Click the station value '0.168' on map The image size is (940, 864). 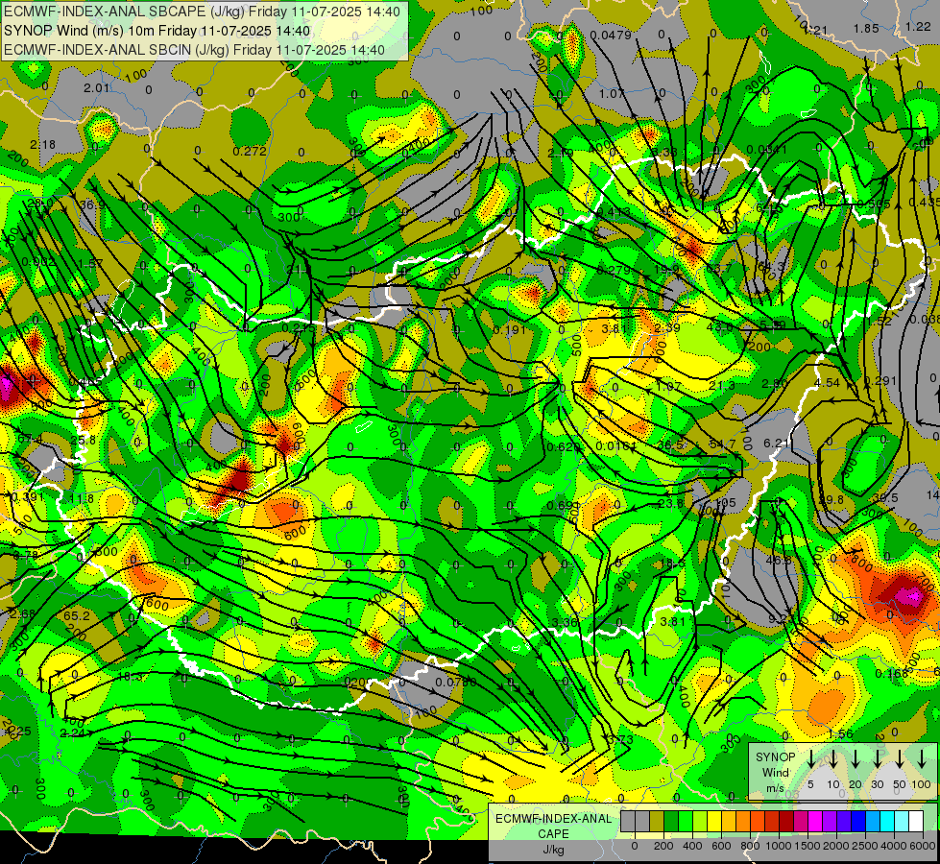click(891, 674)
